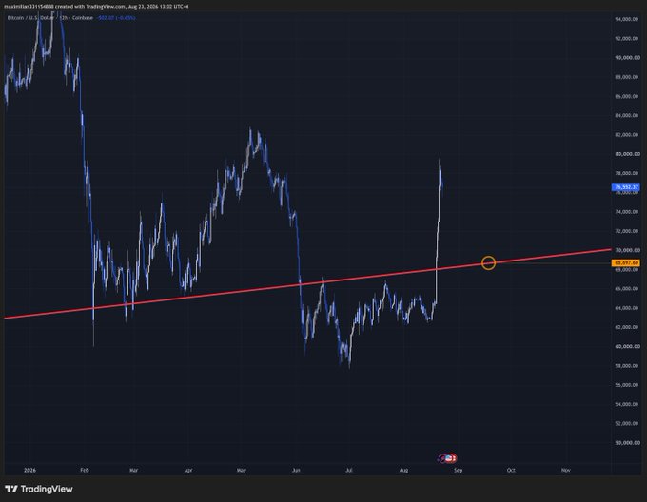The width and height of the screenshot is (647, 502).
Task: Click the 56,000.00 price axis label
Action: click(627, 385)
